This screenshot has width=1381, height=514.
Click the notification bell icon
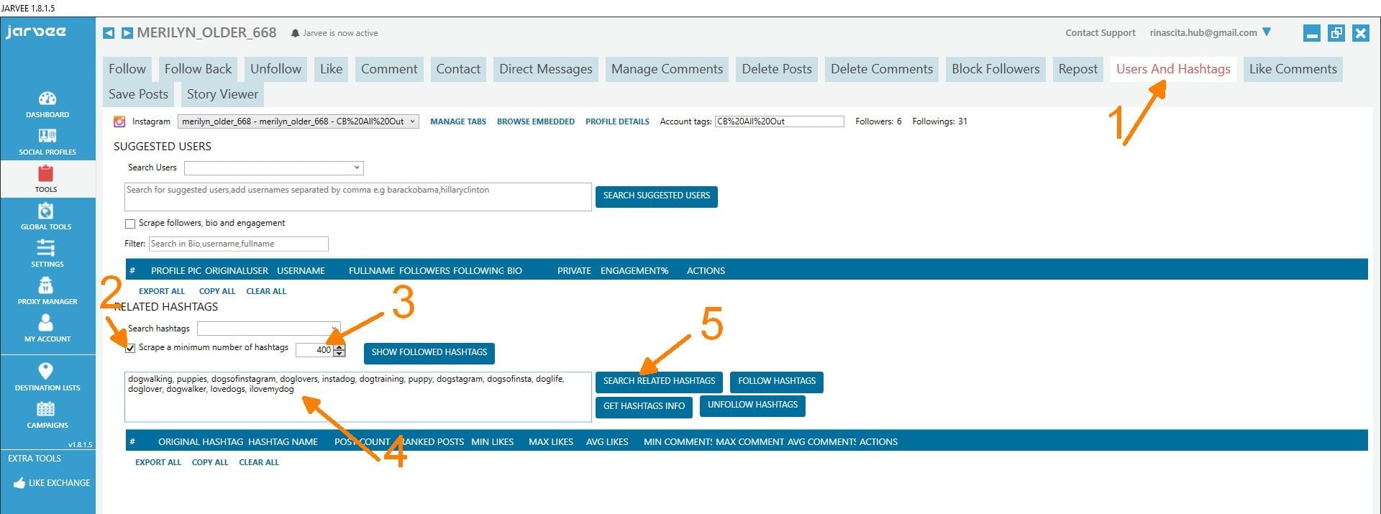[x=295, y=33]
